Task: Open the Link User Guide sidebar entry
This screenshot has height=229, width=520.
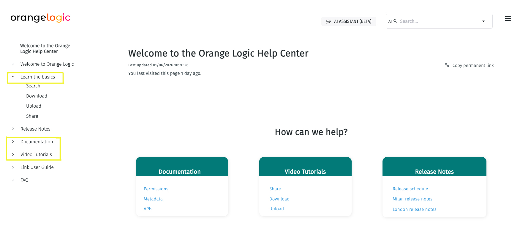Action: [37, 167]
